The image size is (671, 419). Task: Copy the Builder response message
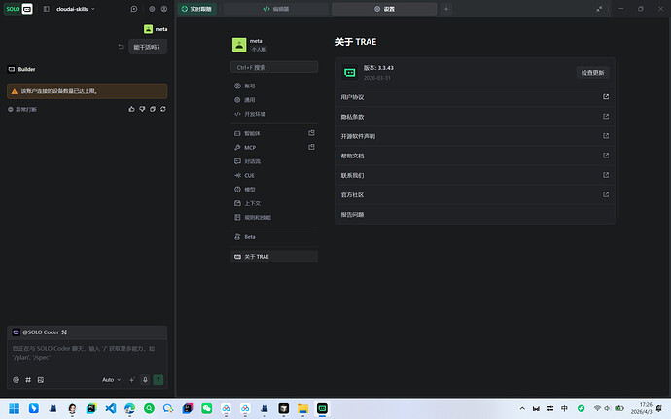coord(152,110)
